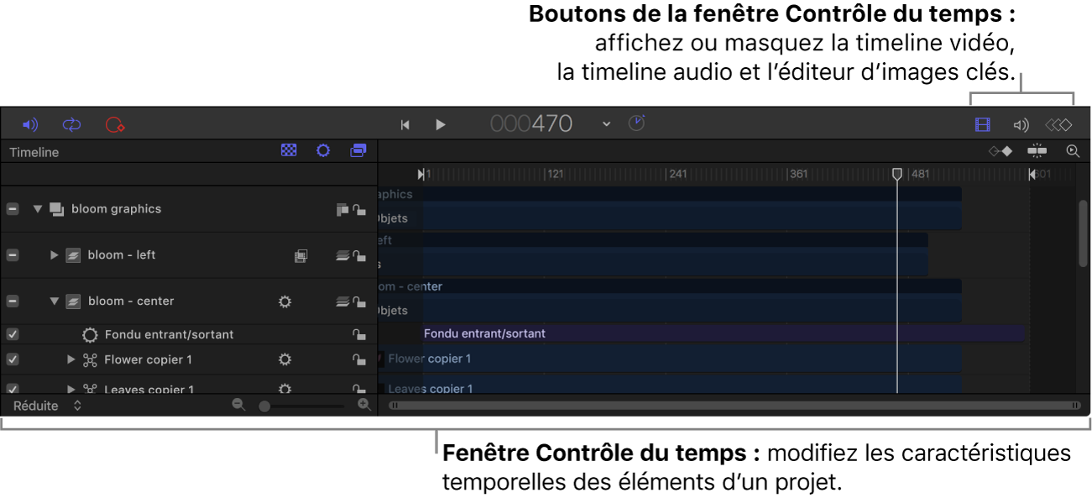This screenshot has width=1092, height=498.
Task: Toggle the Leaves copier 1 checkbox off
Action: pos(12,388)
